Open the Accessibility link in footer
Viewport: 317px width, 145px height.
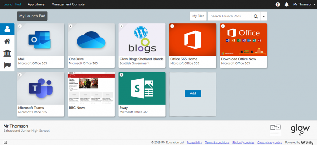tap(194, 143)
